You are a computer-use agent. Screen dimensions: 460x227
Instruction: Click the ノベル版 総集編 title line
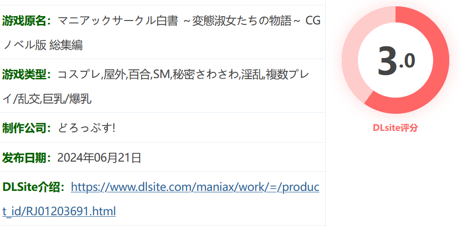click(43, 45)
